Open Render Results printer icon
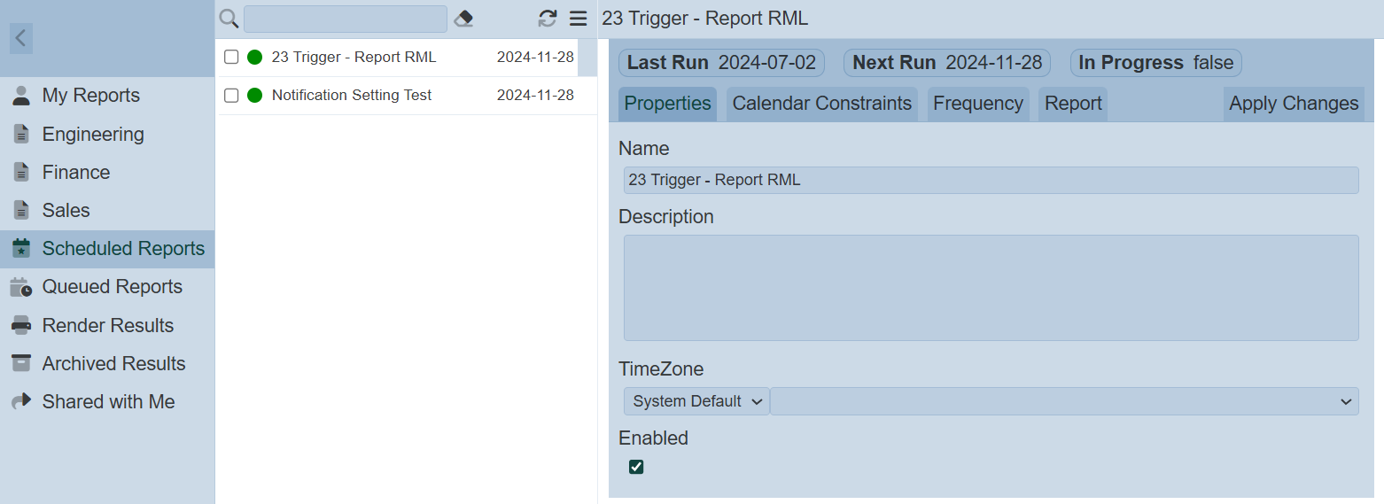Image resolution: width=1384 pixels, height=504 pixels. [21, 325]
